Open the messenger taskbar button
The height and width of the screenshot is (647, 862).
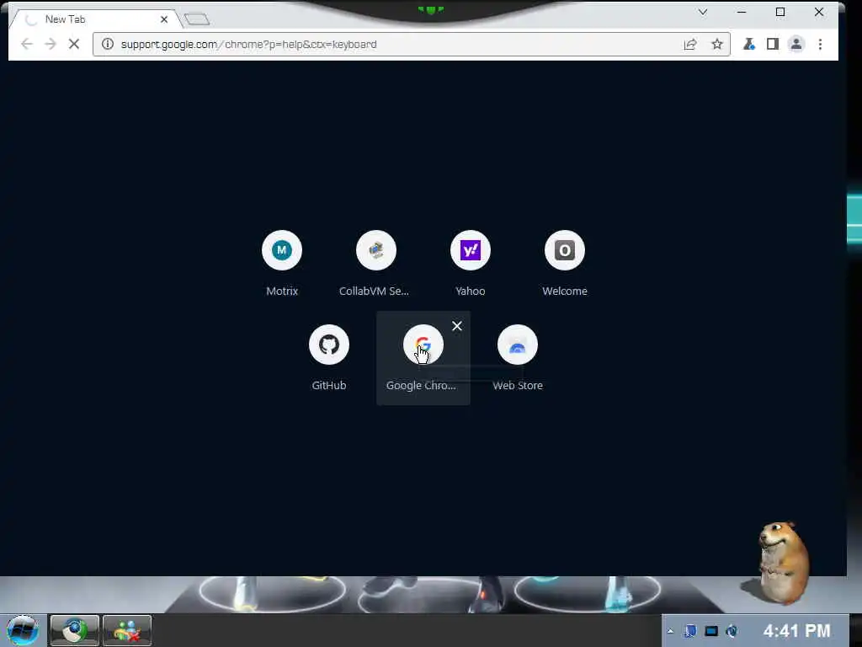[x=127, y=630]
